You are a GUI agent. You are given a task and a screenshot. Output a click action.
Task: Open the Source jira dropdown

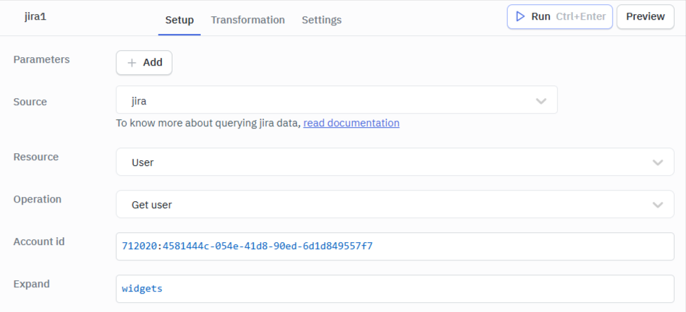(x=337, y=100)
